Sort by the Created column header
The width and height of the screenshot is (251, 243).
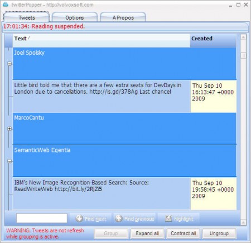pyautogui.click(x=213, y=41)
